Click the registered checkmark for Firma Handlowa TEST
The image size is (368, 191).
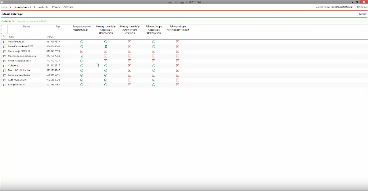82,61
